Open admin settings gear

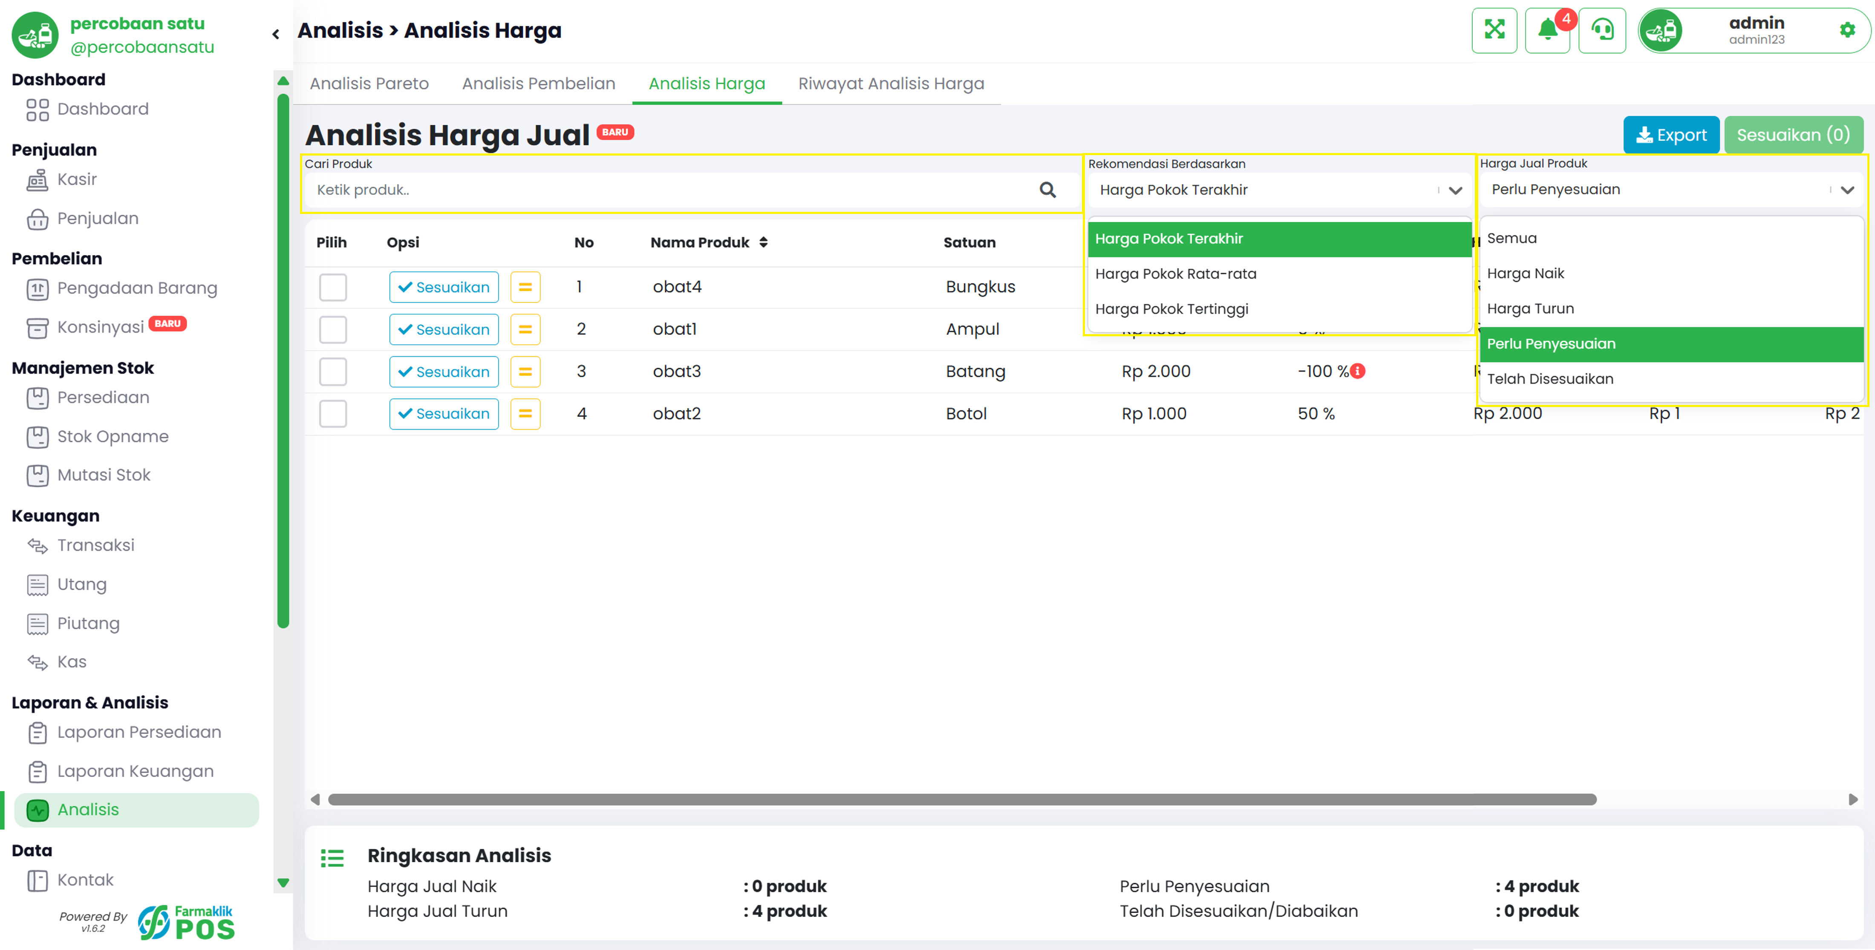tap(1847, 30)
